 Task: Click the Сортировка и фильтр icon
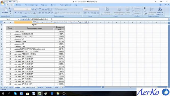[152, 9]
